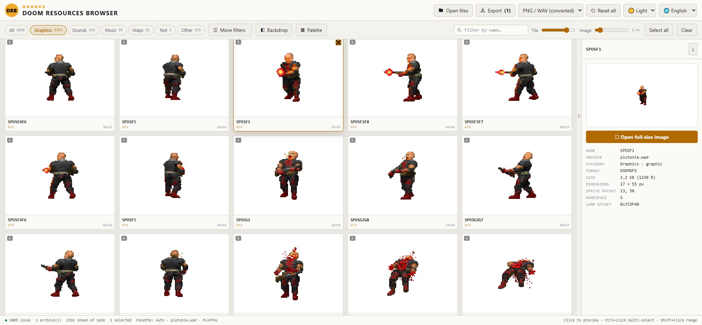
Task: Click the S namespace badge on SPOSG3G7
Action: 467,140
